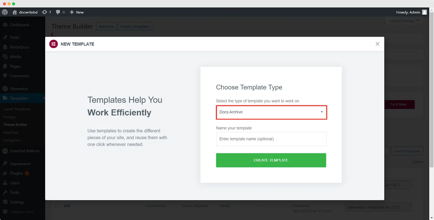The image size is (434, 220).
Task: Click the template name input field
Action: pyautogui.click(x=271, y=139)
